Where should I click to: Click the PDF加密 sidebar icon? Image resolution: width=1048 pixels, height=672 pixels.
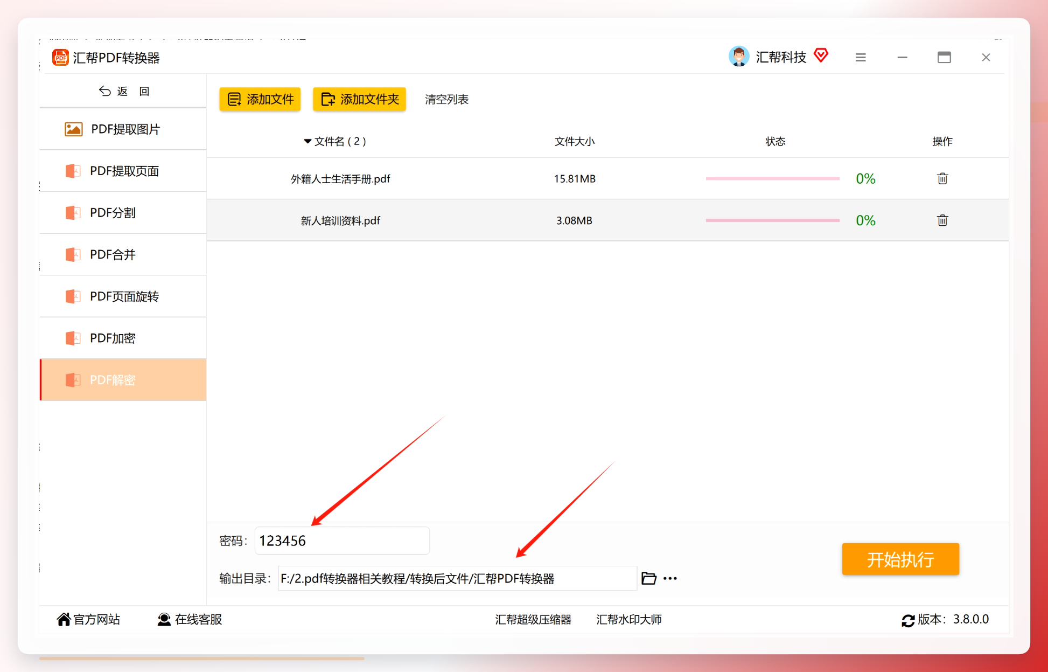pyautogui.click(x=73, y=338)
